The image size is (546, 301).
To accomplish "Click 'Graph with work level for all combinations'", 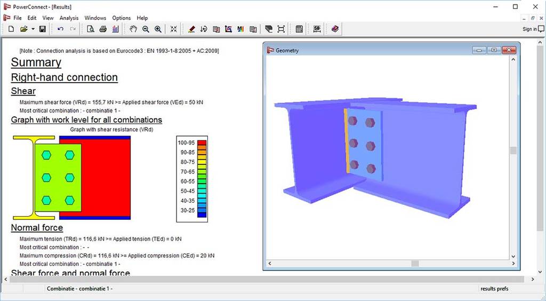I will pos(87,120).
